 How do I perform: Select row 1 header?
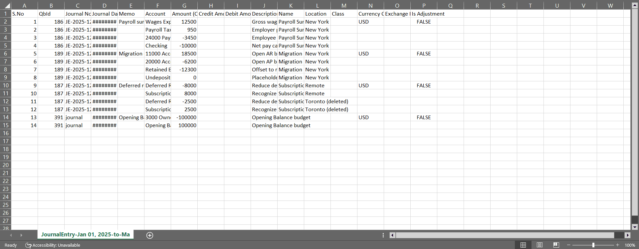point(6,14)
